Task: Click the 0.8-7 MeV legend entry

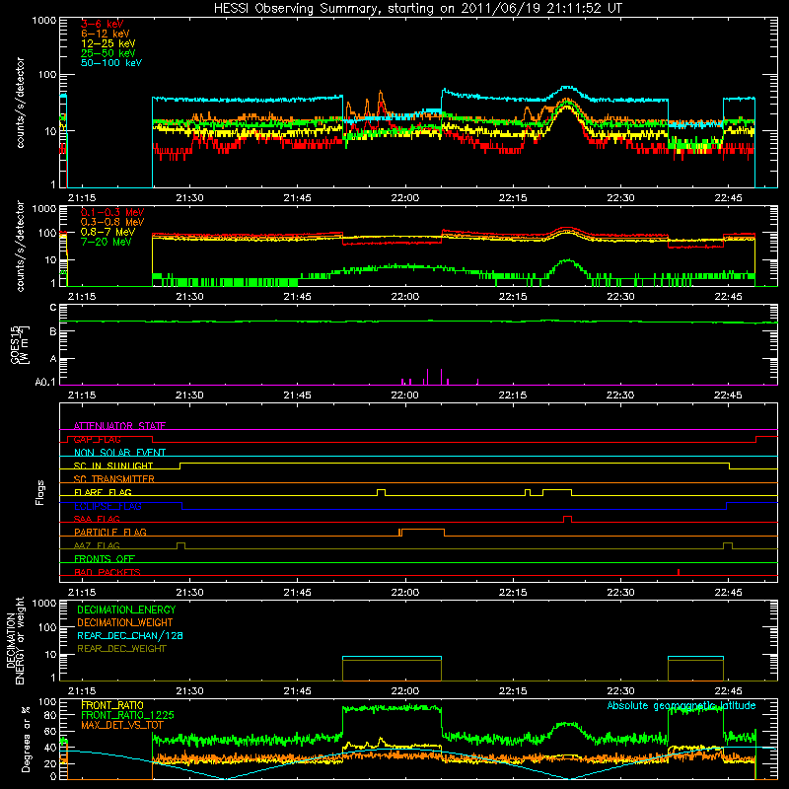Action: tap(108, 232)
